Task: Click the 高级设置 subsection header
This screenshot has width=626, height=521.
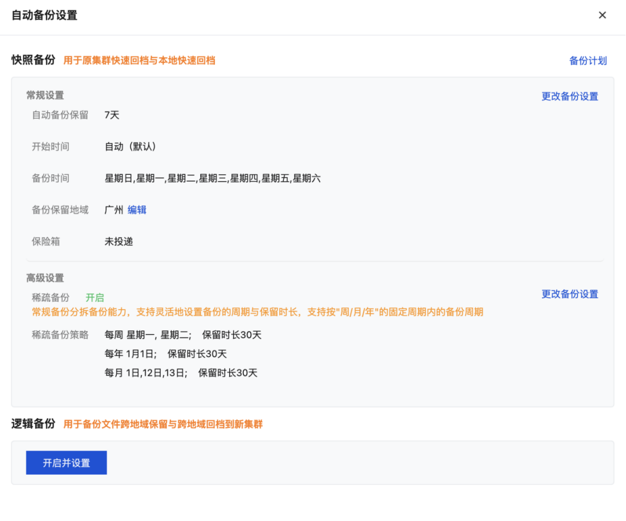Action: 45,278
